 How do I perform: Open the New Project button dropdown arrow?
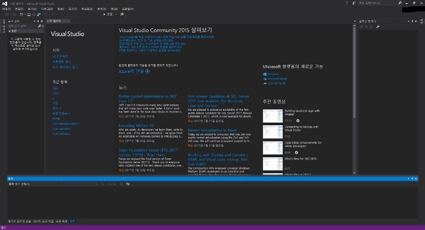[x=25, y=14]
